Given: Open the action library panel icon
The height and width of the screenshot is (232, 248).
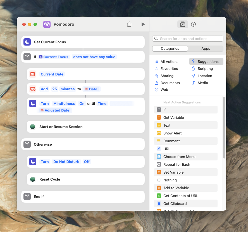Looking at the screenshot, I should coord(183,24).
